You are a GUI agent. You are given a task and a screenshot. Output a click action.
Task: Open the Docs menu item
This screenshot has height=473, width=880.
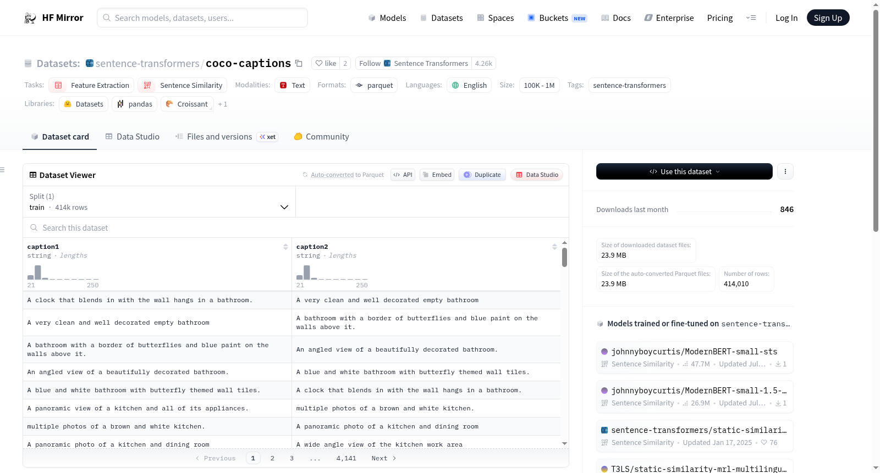[x=616, y=18]
